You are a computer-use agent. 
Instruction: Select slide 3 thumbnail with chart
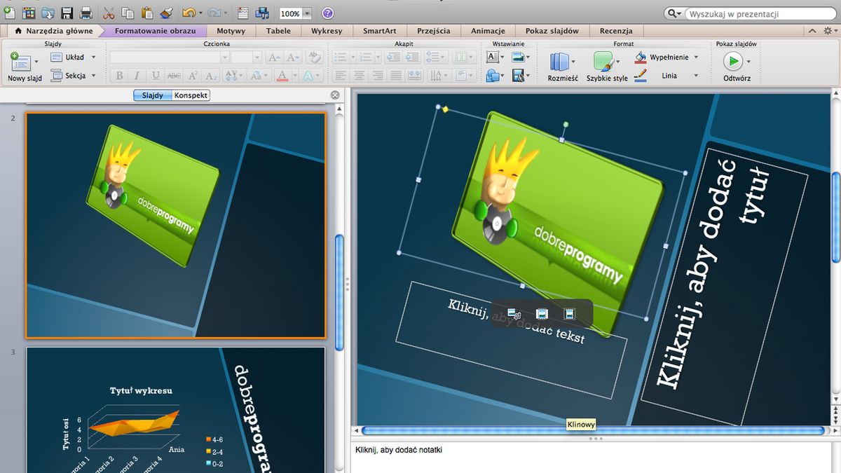coord(176,410)
